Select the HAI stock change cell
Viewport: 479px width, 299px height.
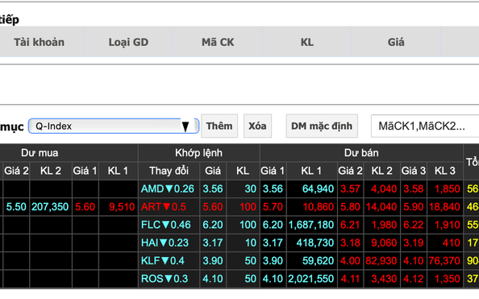169,243
